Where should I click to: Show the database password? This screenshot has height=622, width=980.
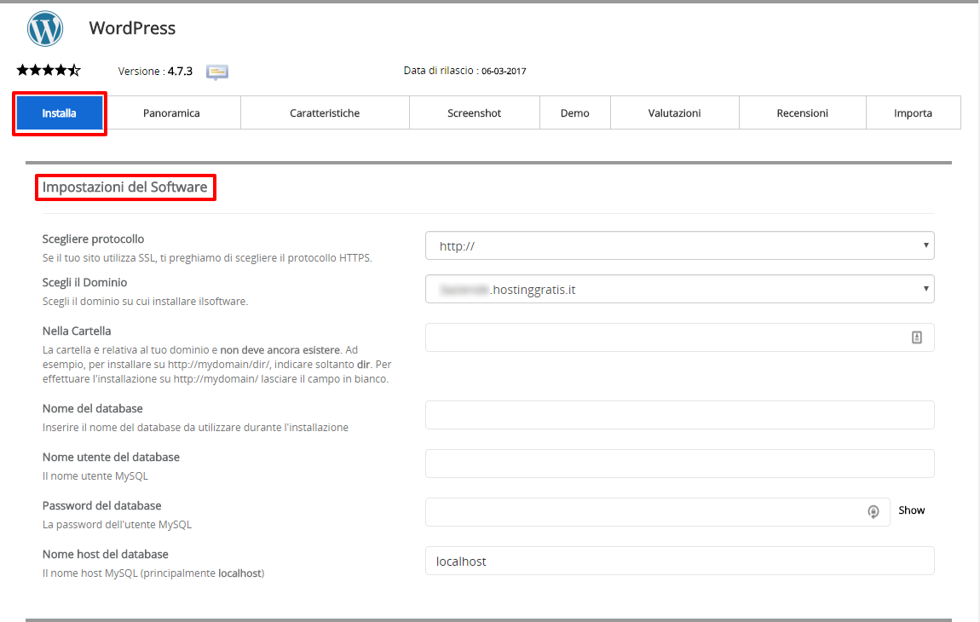click(911, 510)
